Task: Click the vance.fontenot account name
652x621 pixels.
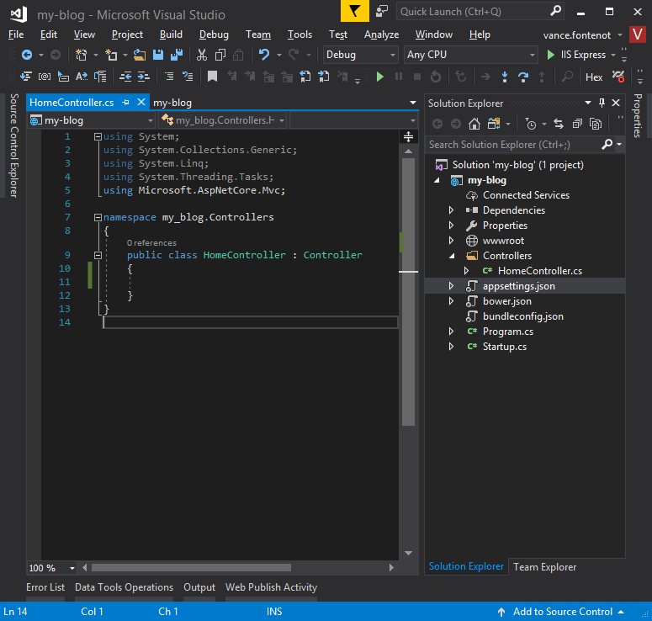Action: point(577,35)
